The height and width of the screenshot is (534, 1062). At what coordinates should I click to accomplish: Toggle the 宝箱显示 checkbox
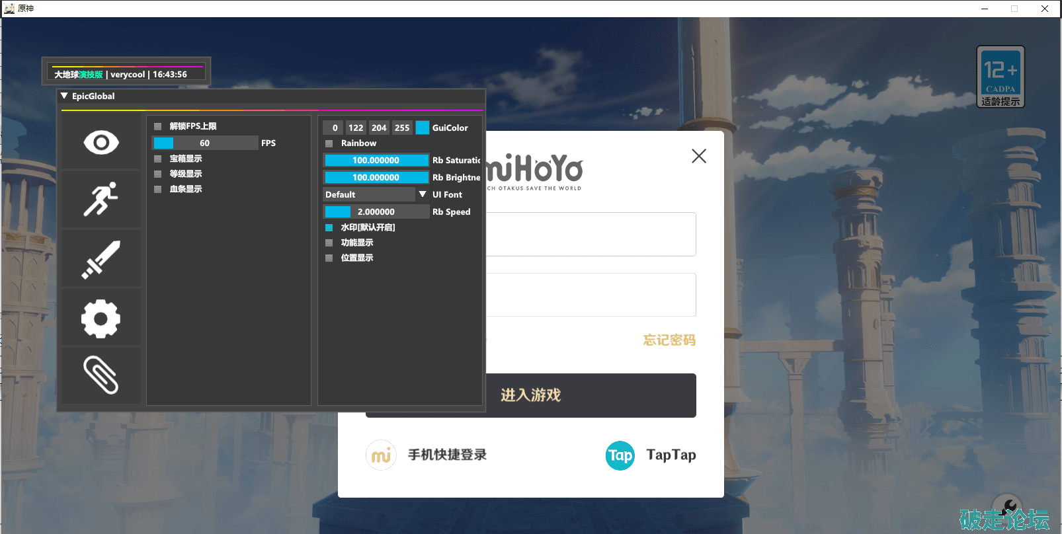158,159
